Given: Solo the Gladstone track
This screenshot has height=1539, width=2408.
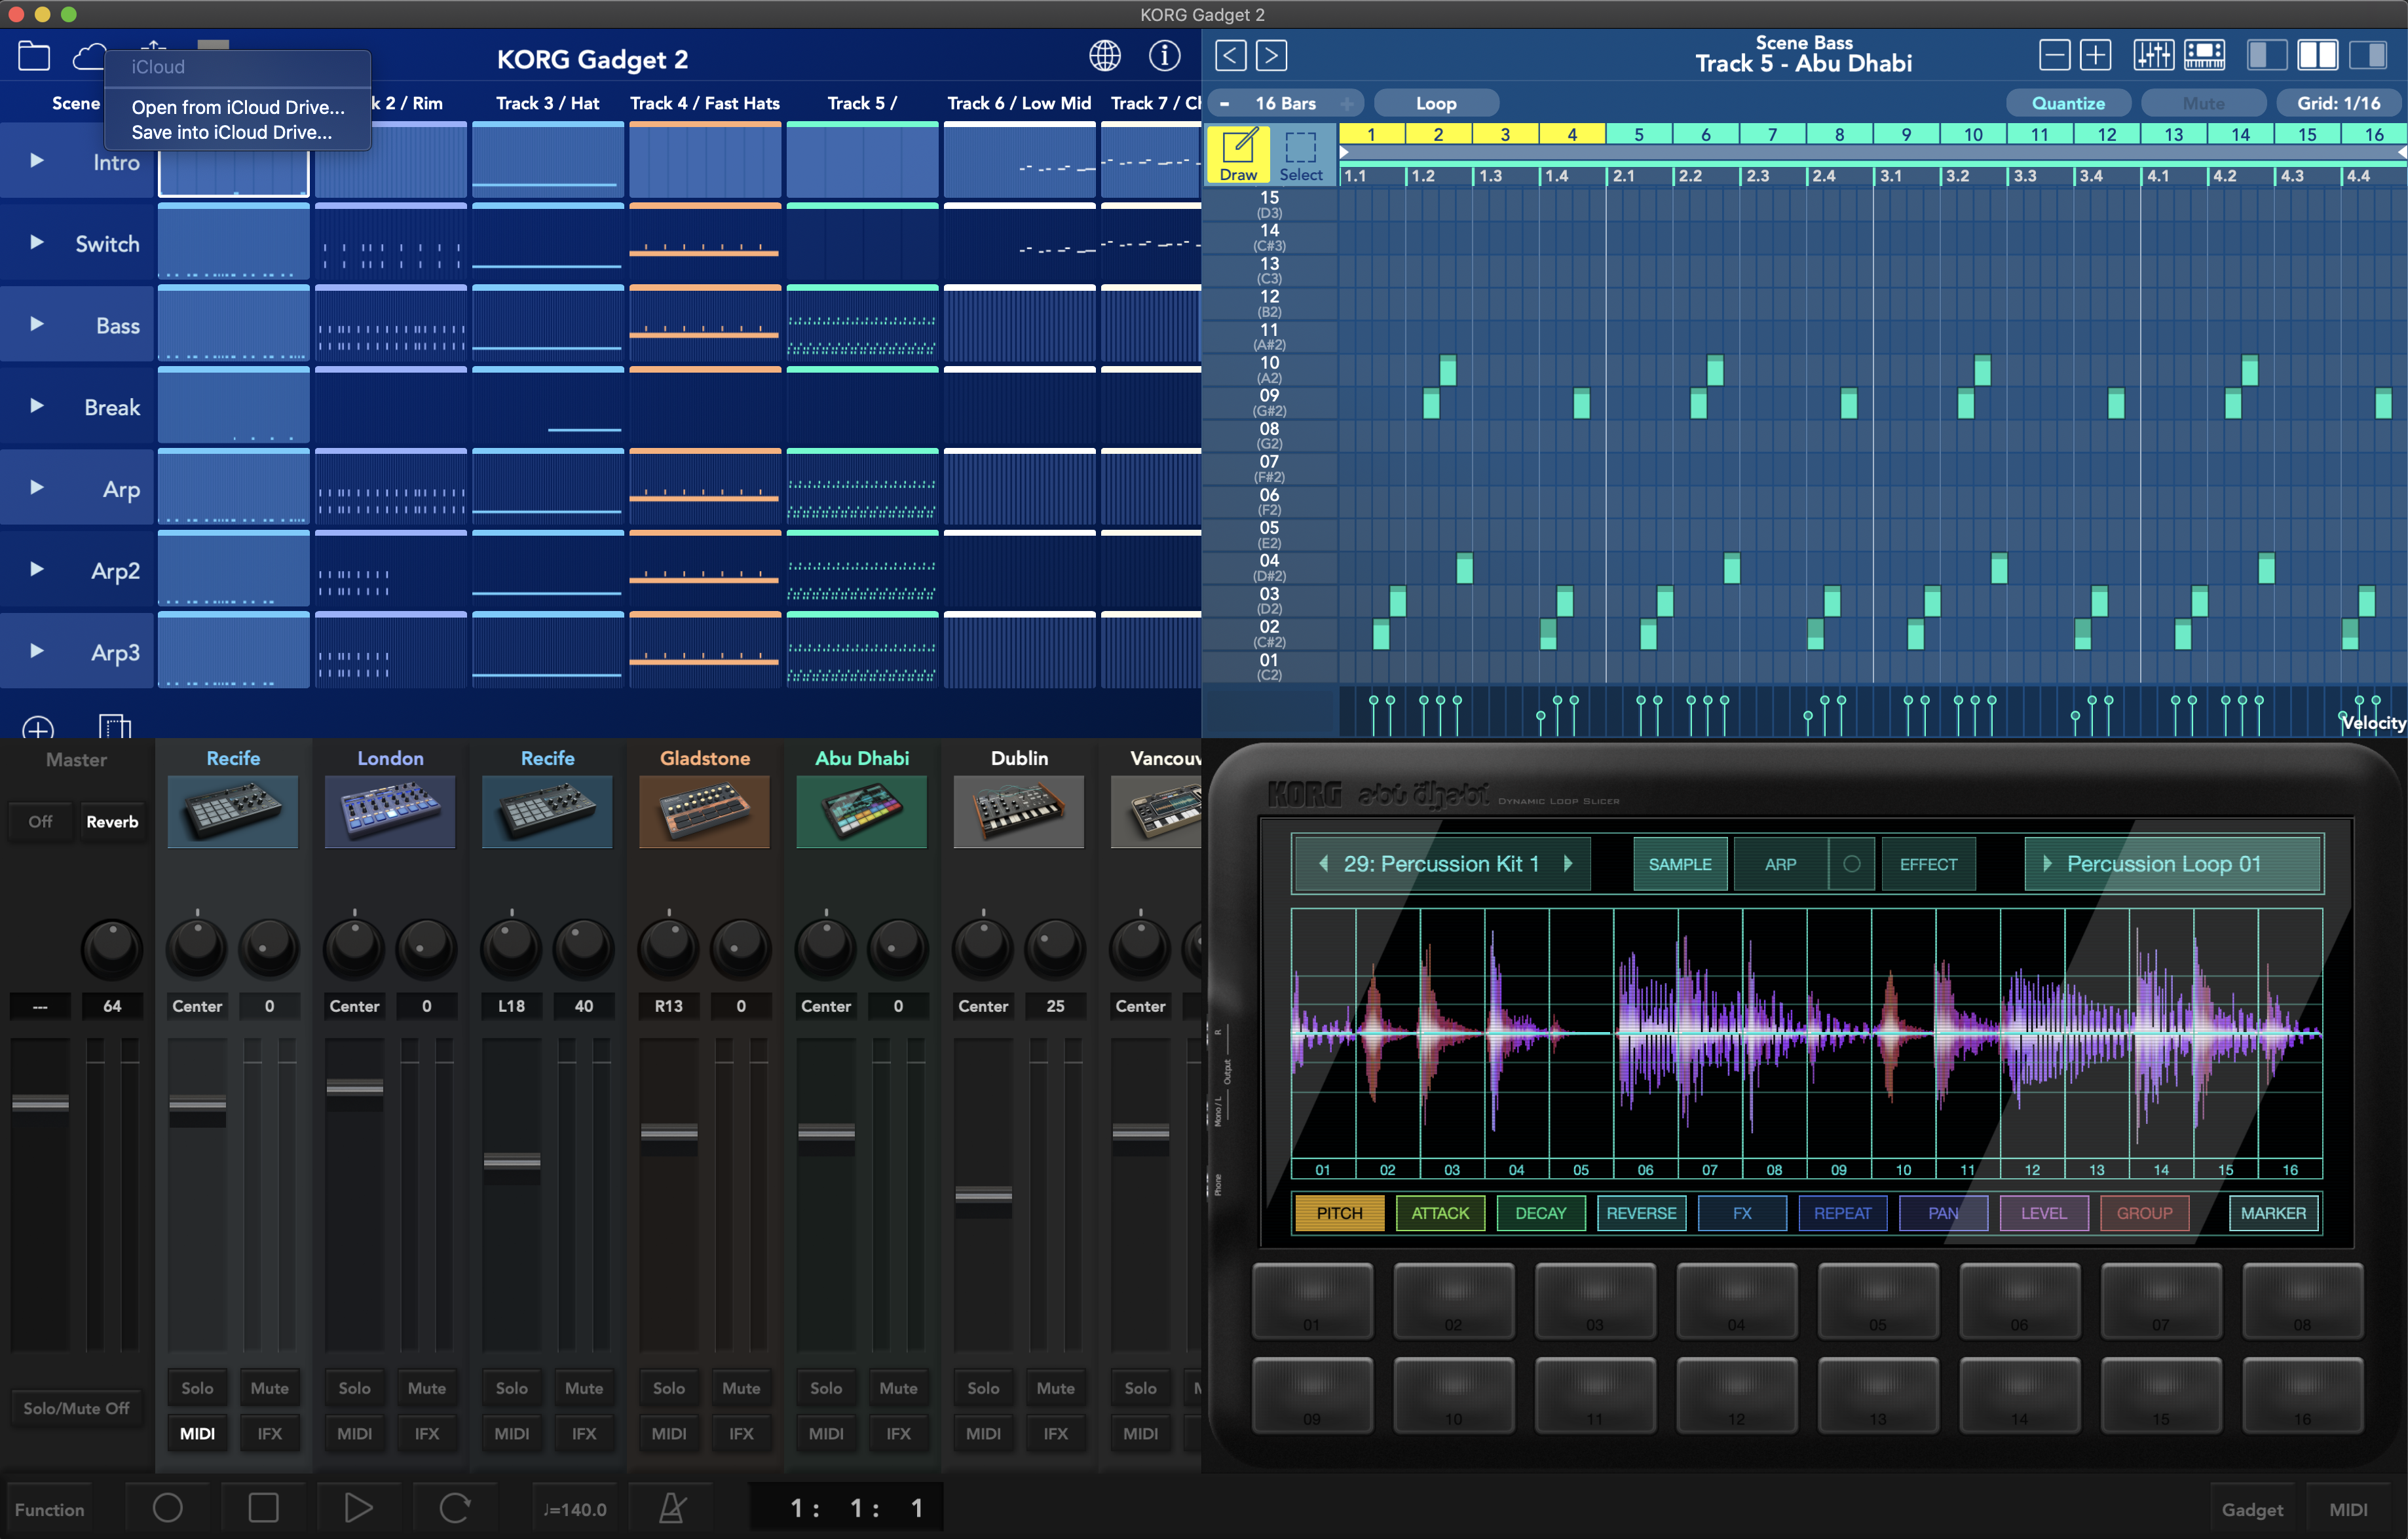Looking at the screenshot, I should point(669,1388).
